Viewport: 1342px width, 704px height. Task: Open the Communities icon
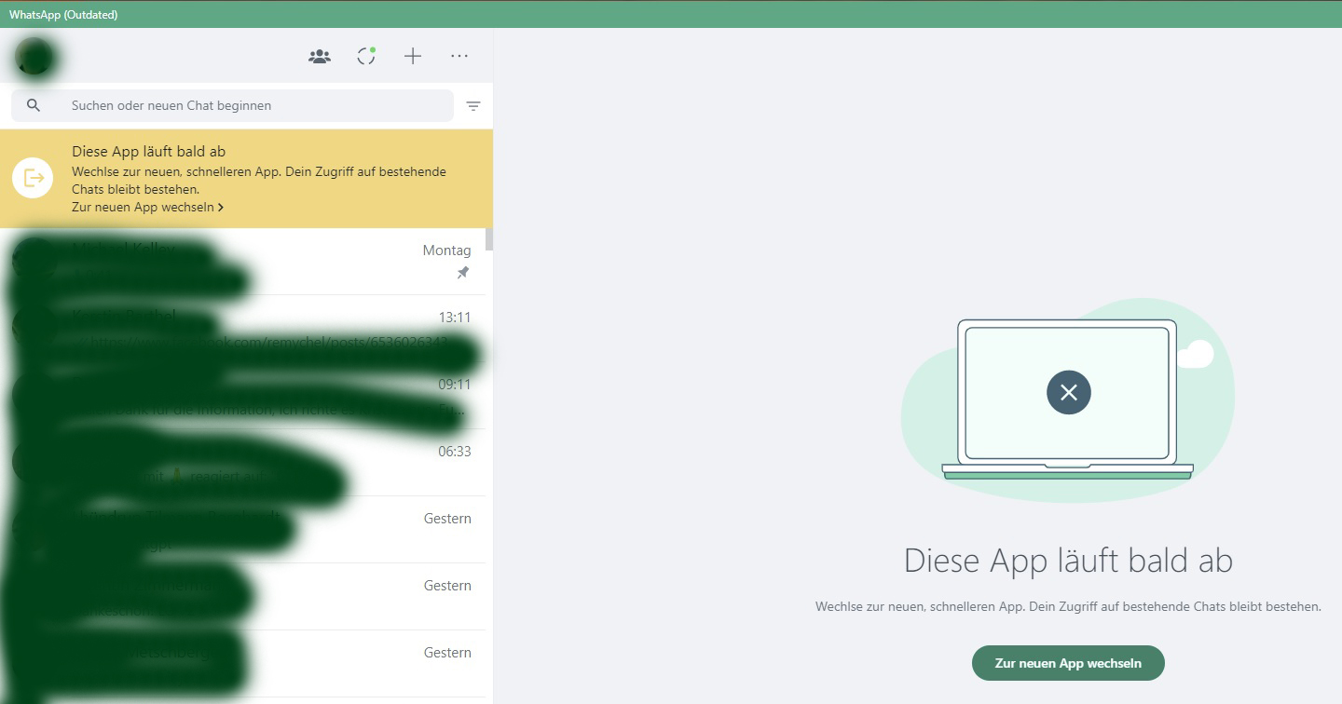tap(320, 57)
